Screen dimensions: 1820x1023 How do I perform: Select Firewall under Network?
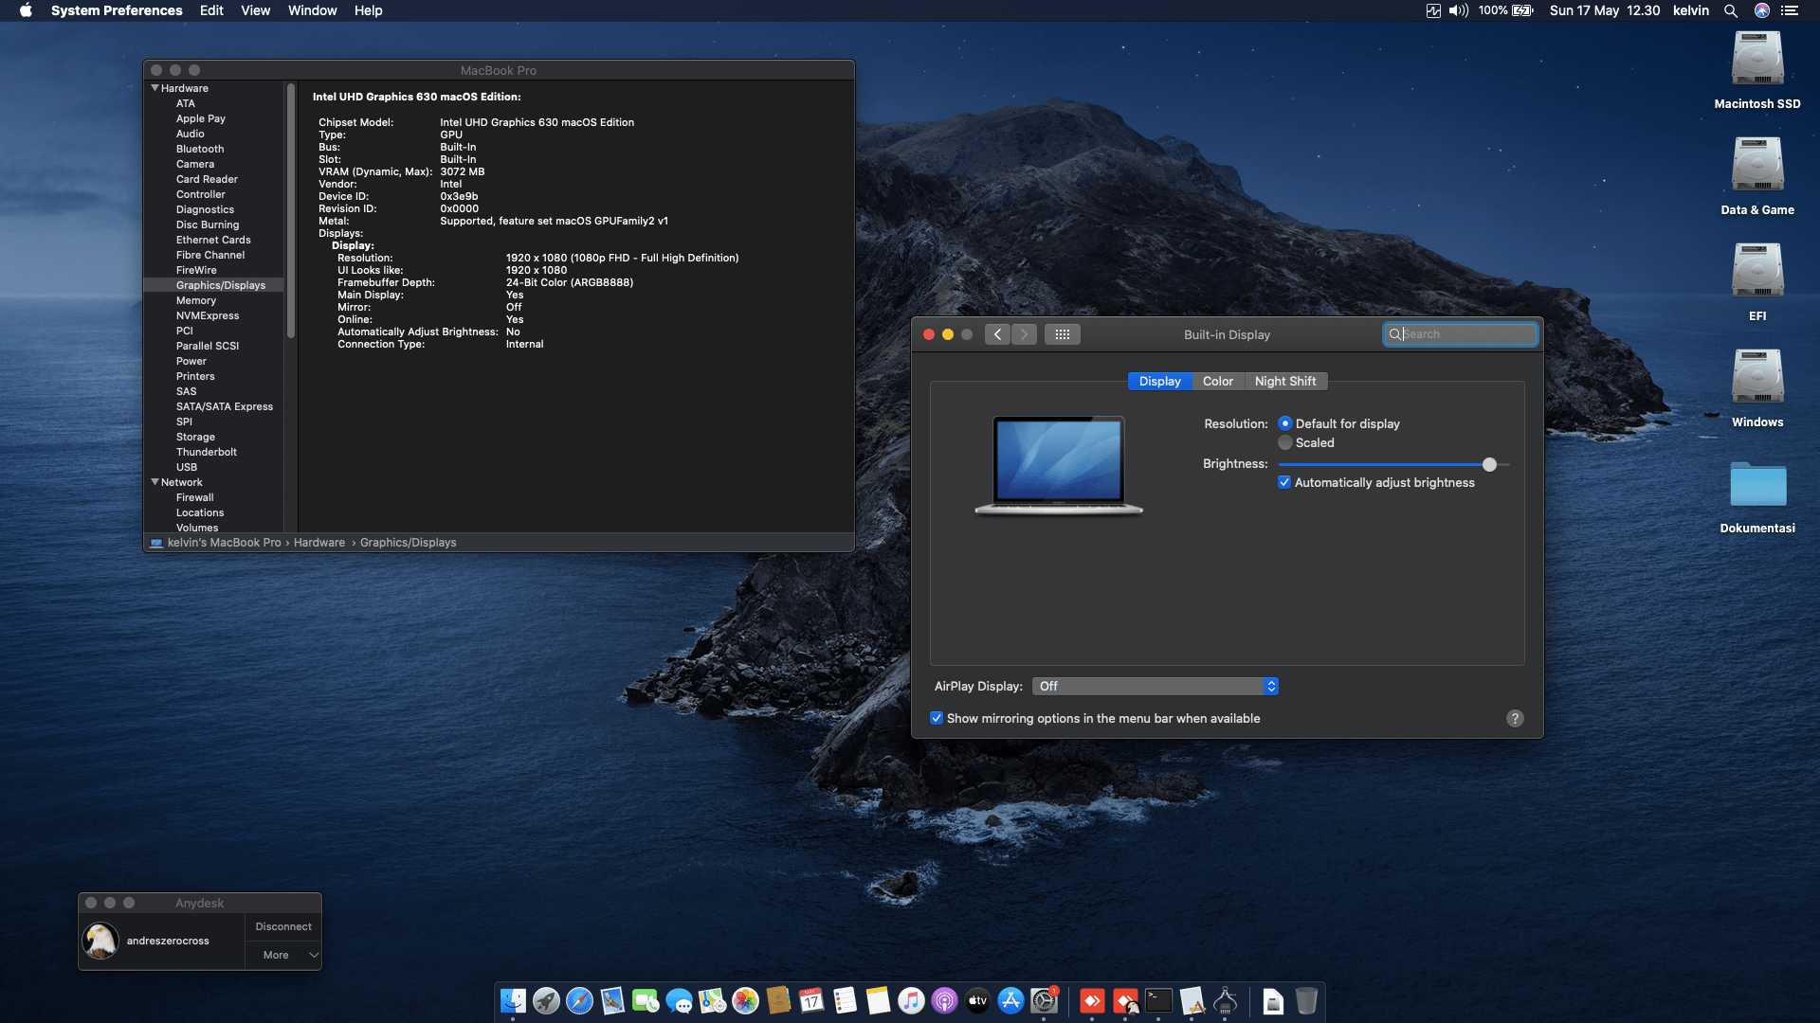(x=195, y=497)
